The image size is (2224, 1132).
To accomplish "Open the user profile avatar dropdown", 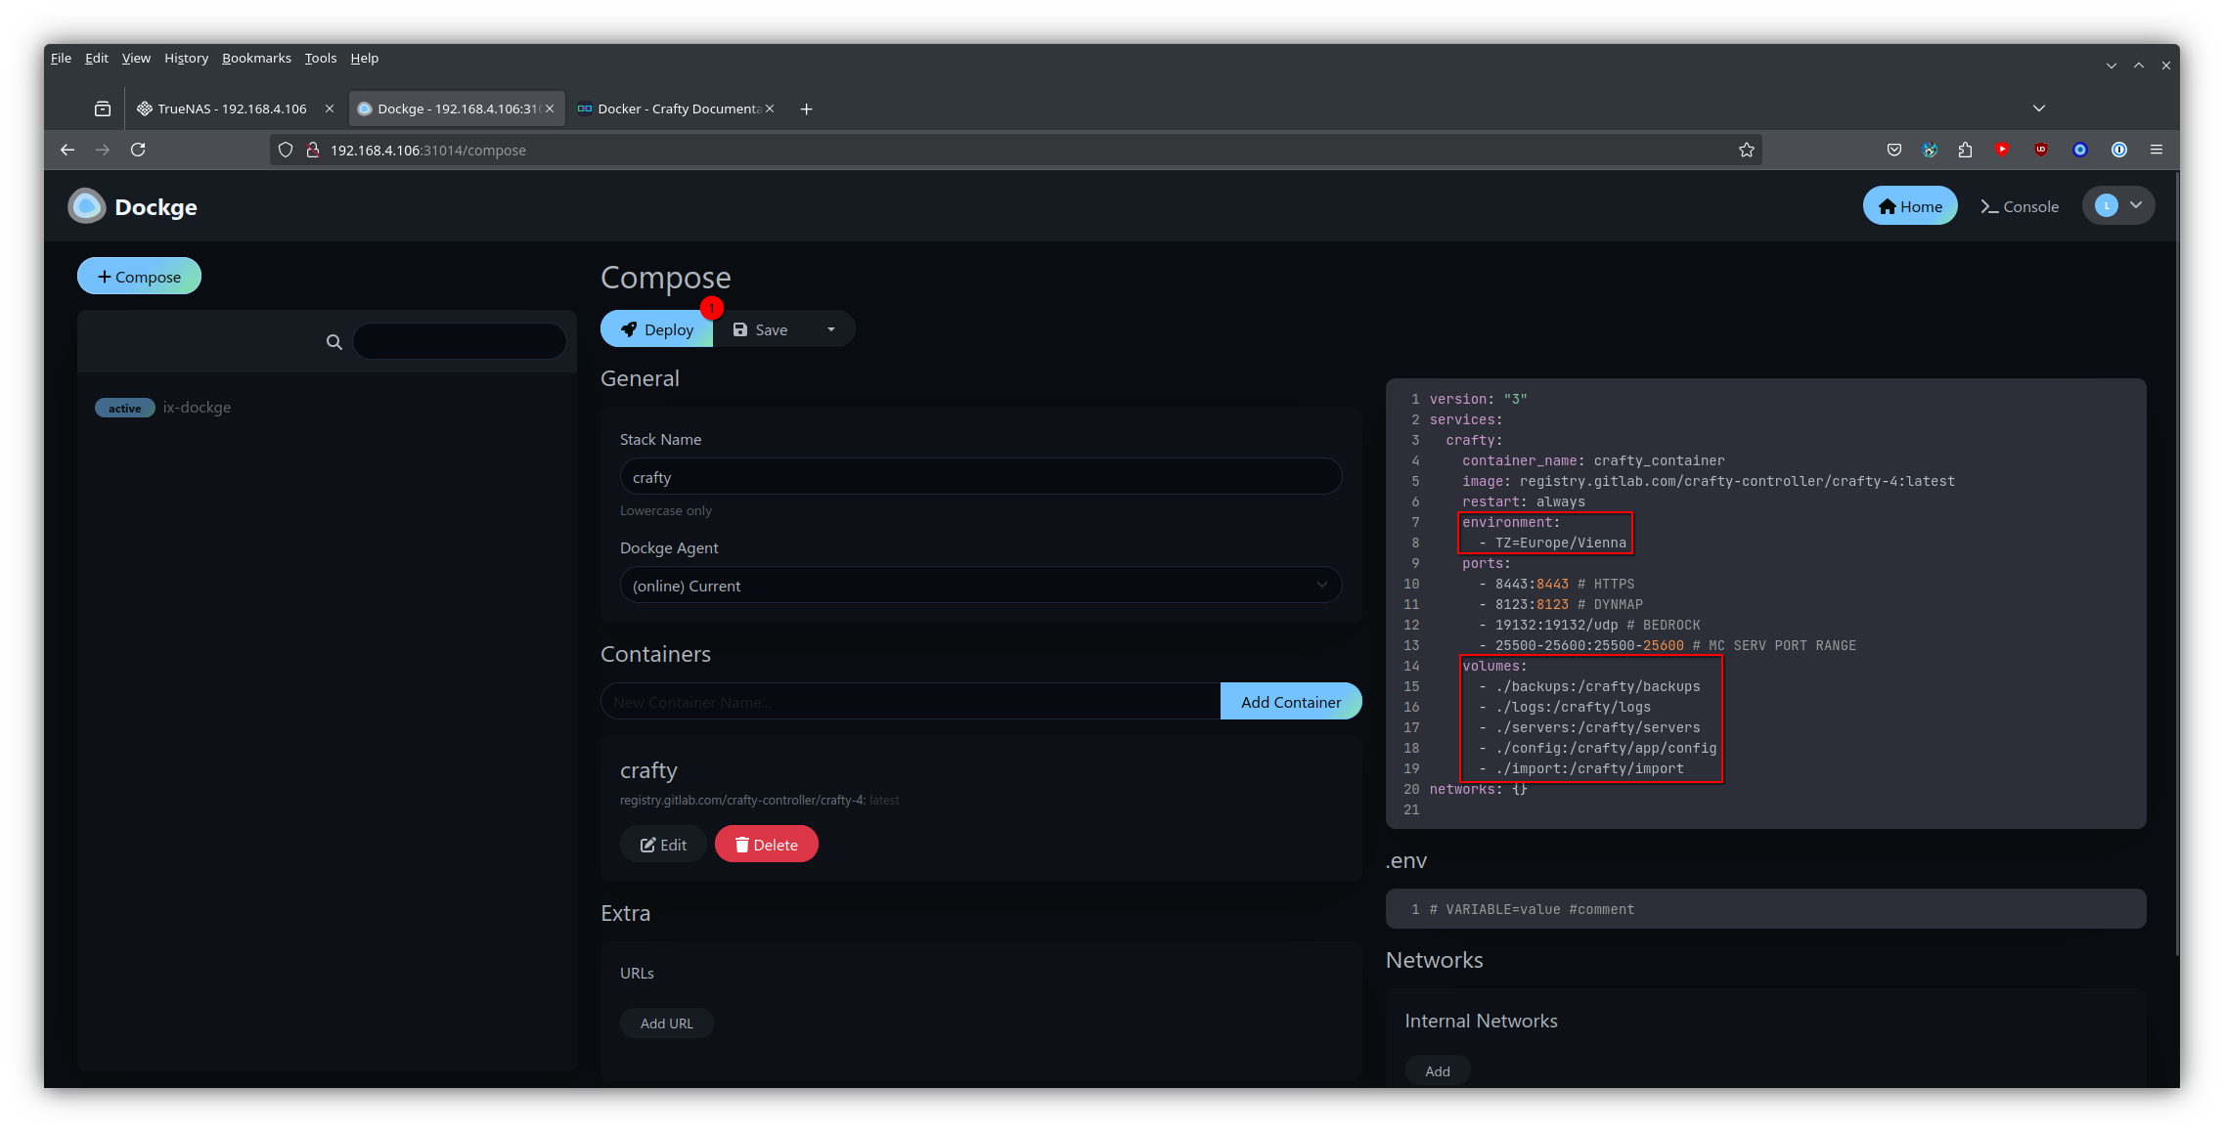I will pos(2117,206).
